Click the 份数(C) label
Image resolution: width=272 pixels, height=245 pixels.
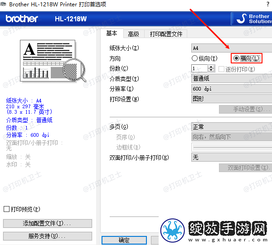click(119, 68)
